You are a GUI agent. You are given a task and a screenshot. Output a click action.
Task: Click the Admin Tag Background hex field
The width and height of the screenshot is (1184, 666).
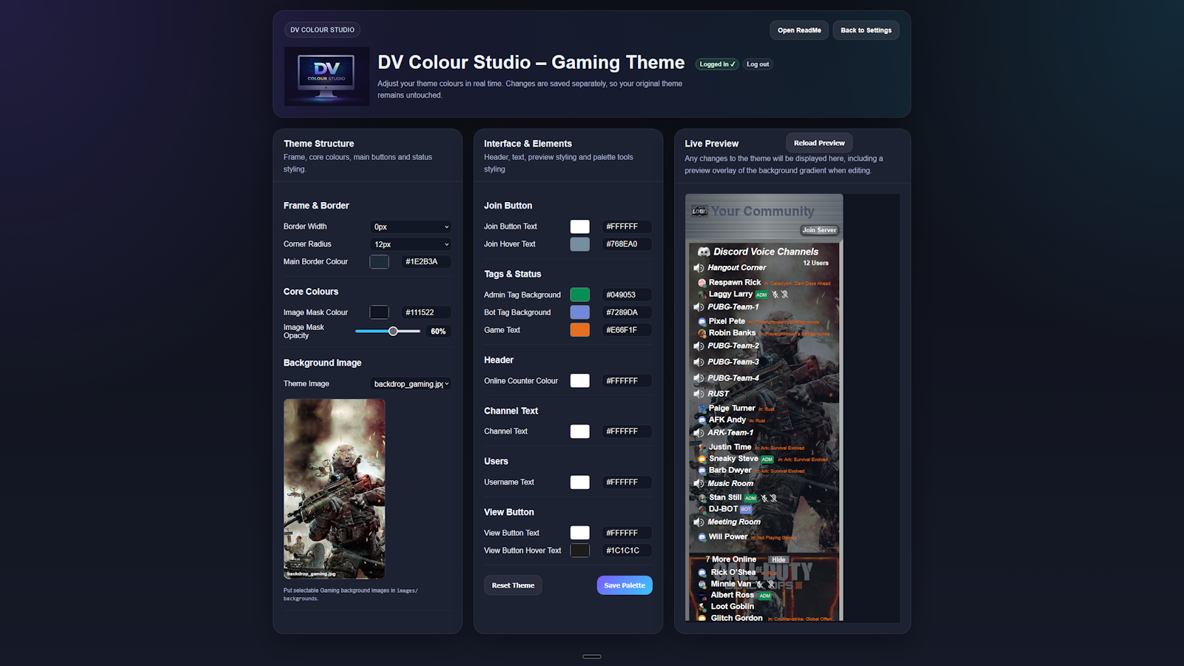[x=627, y=295]
